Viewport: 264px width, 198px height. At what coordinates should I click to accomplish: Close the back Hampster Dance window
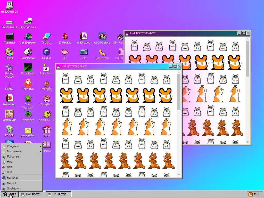pos(248,33)
